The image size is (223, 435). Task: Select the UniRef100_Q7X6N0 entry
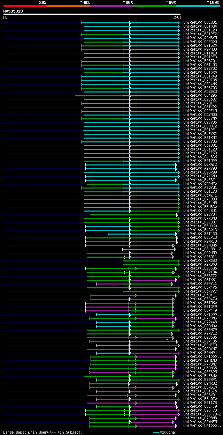tap(200, 176)
